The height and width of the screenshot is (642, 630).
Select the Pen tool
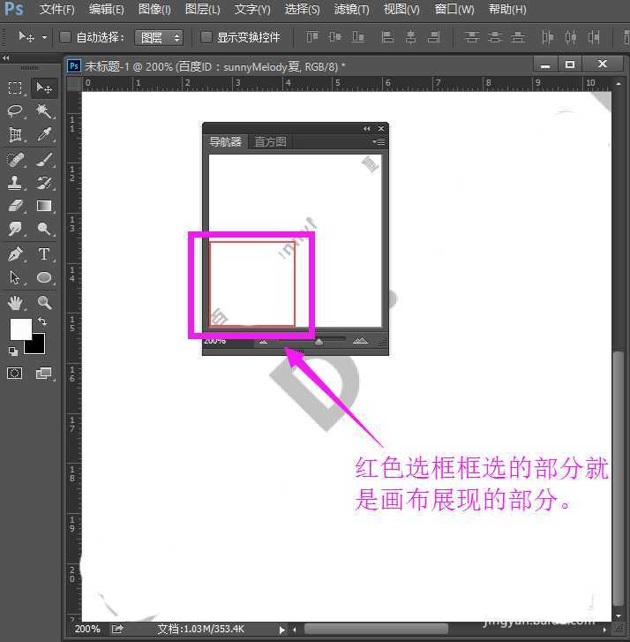(15, 254)
